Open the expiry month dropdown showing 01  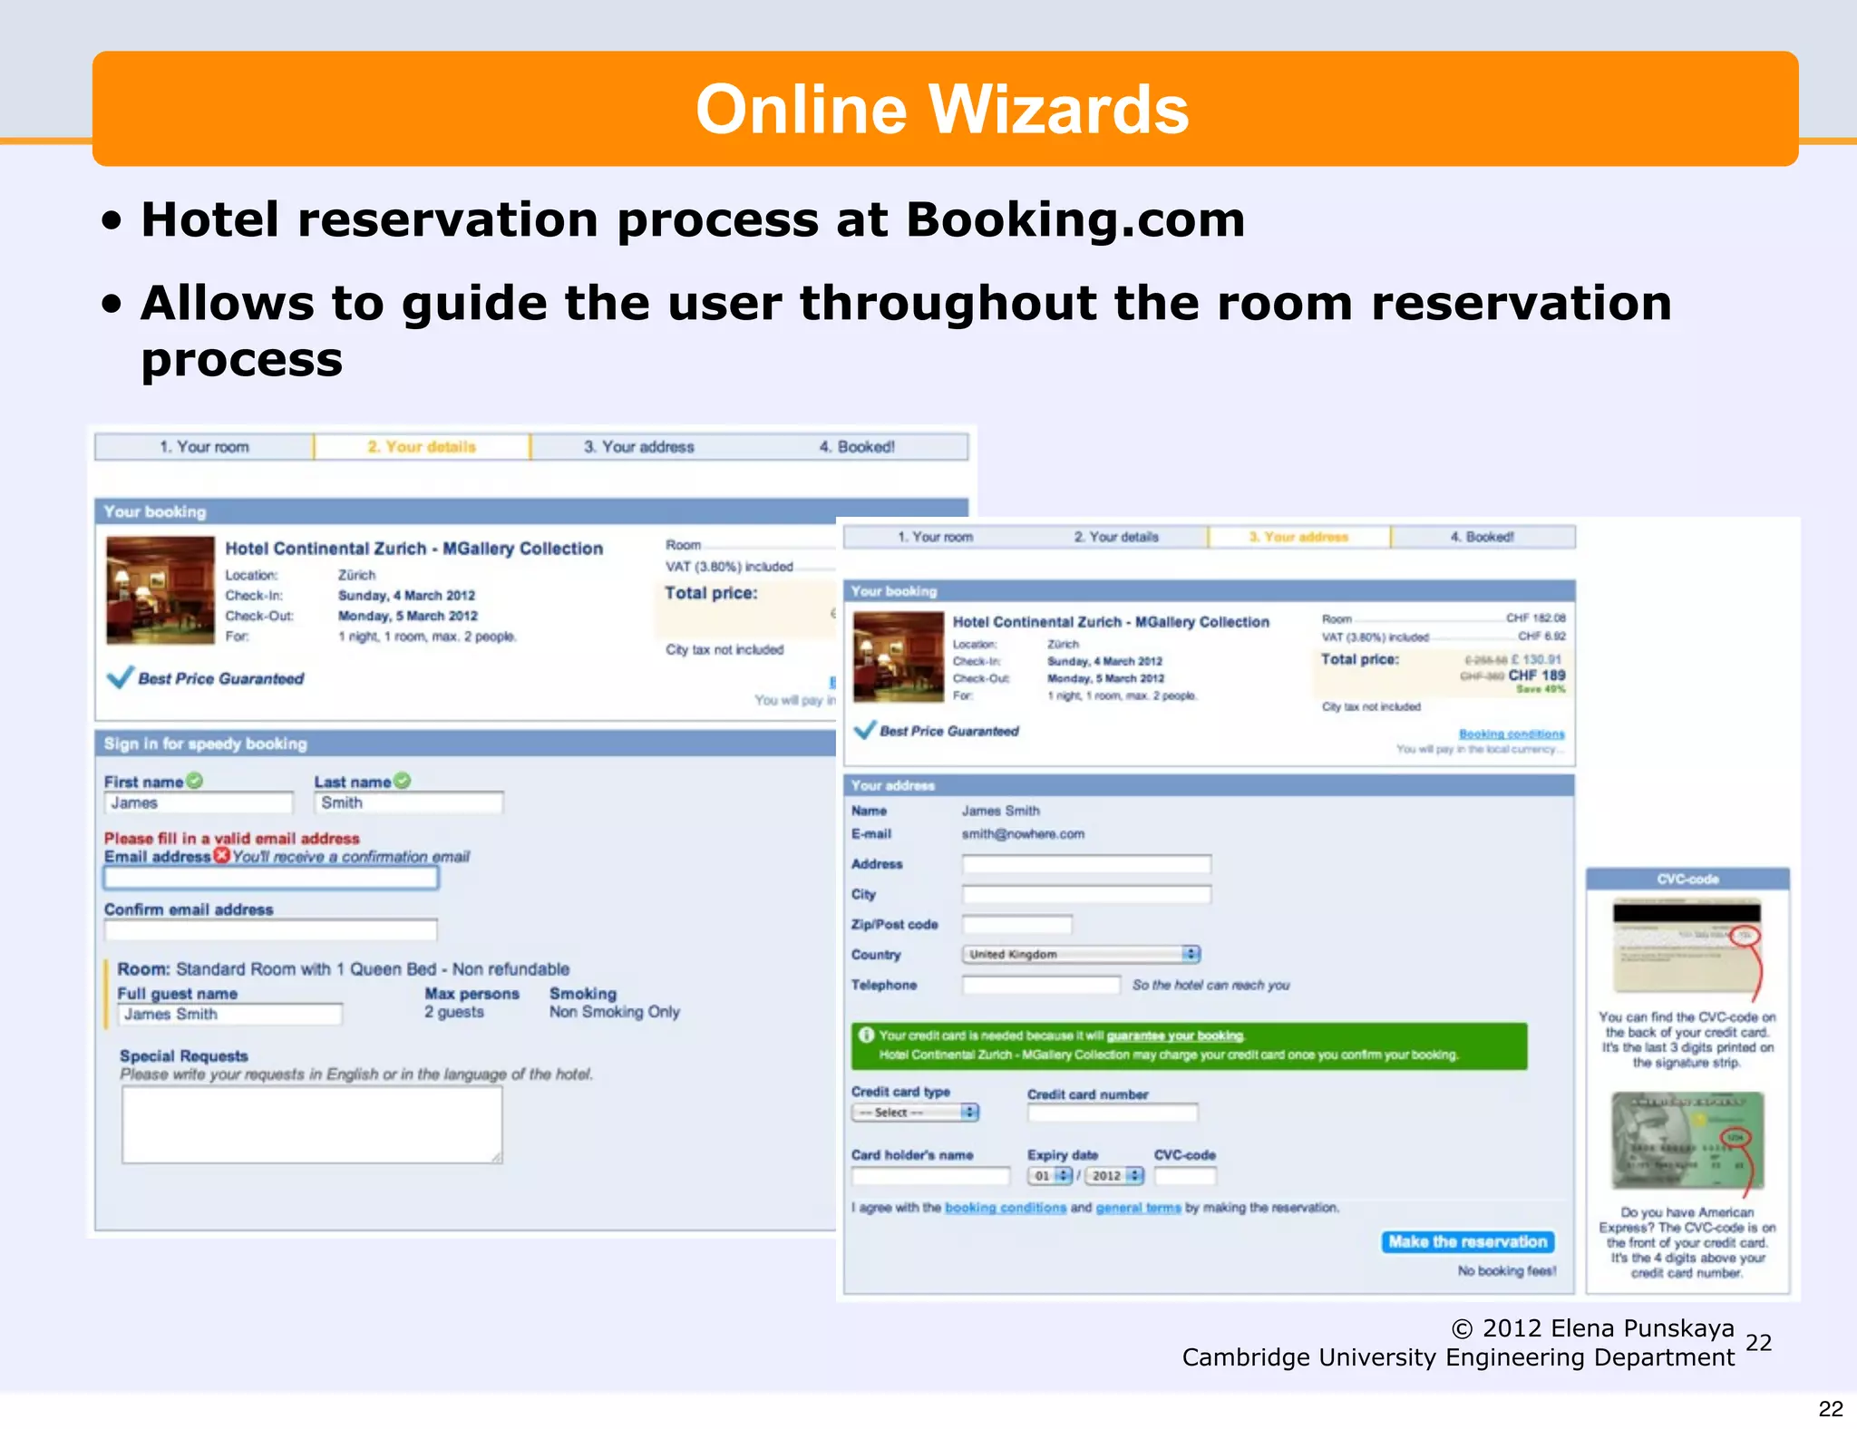click(1050, 1175)
